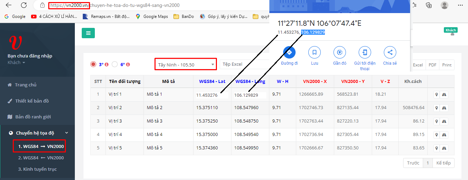Image resolution: width=468 pixels, height=180 pixels.
Task: Select the 6° zone radio button
Action: click(x=115, y=64)
